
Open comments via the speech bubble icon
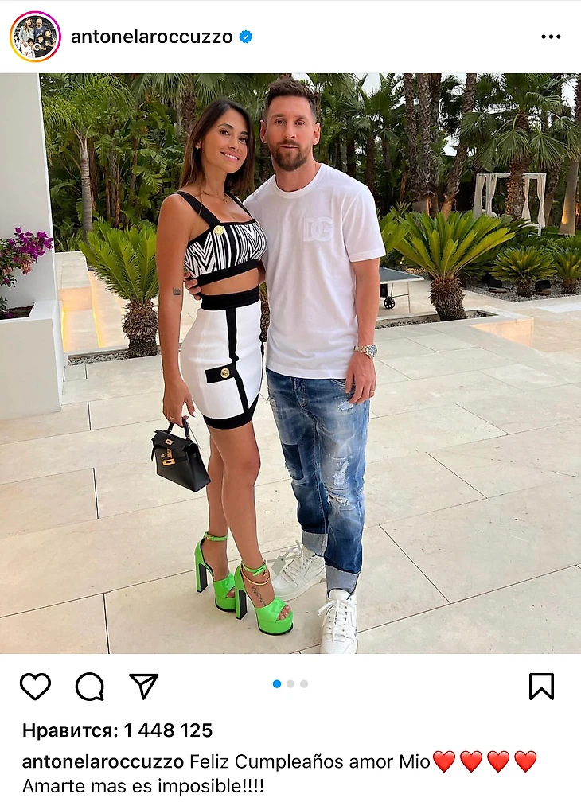click(x=90, y=687)
